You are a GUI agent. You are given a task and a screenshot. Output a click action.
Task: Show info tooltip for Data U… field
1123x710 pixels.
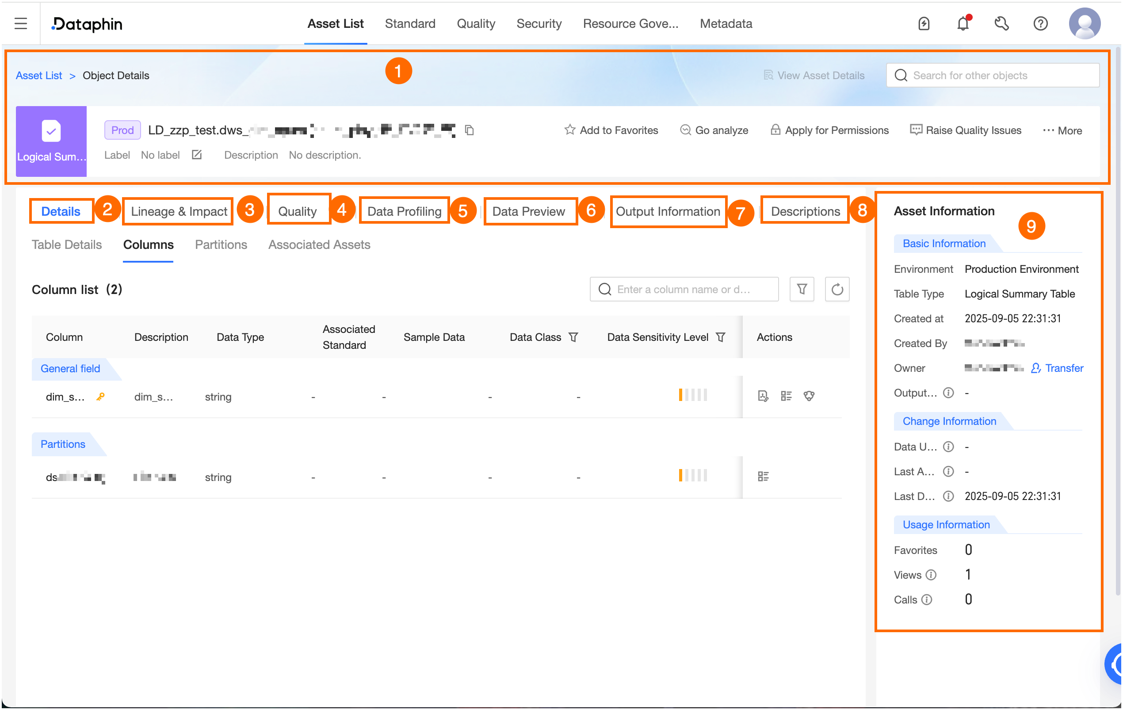948,447
